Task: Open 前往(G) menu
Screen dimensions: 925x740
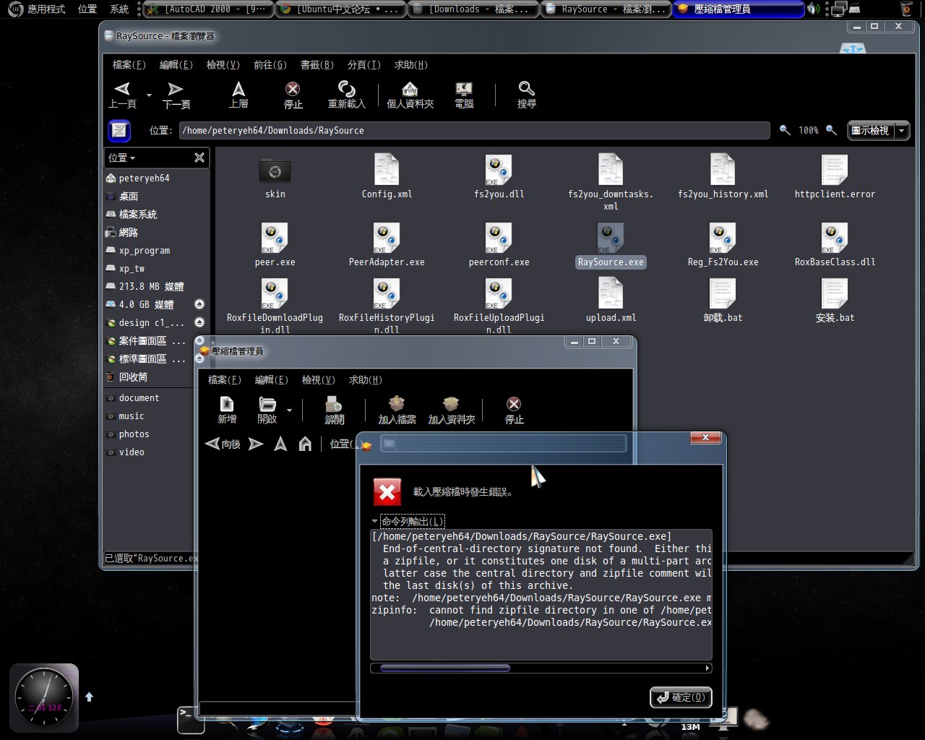Action: click(270, 65)
